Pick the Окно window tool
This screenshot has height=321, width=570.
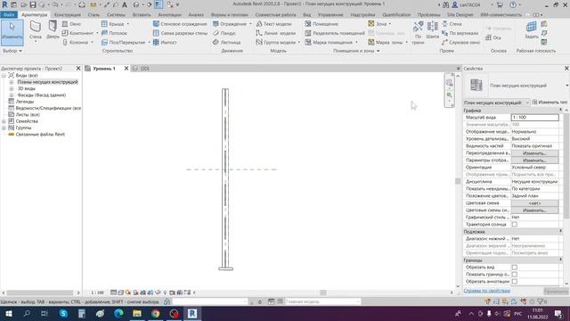click(71, 24)
